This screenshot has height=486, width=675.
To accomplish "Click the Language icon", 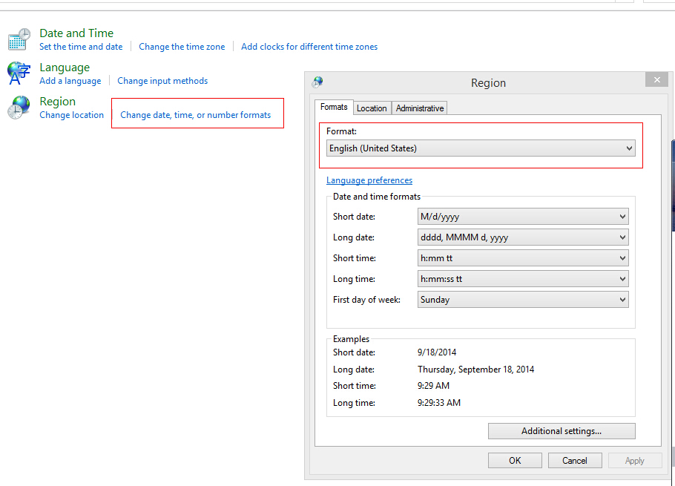I will pyautogui.click(x=19, y=73).
